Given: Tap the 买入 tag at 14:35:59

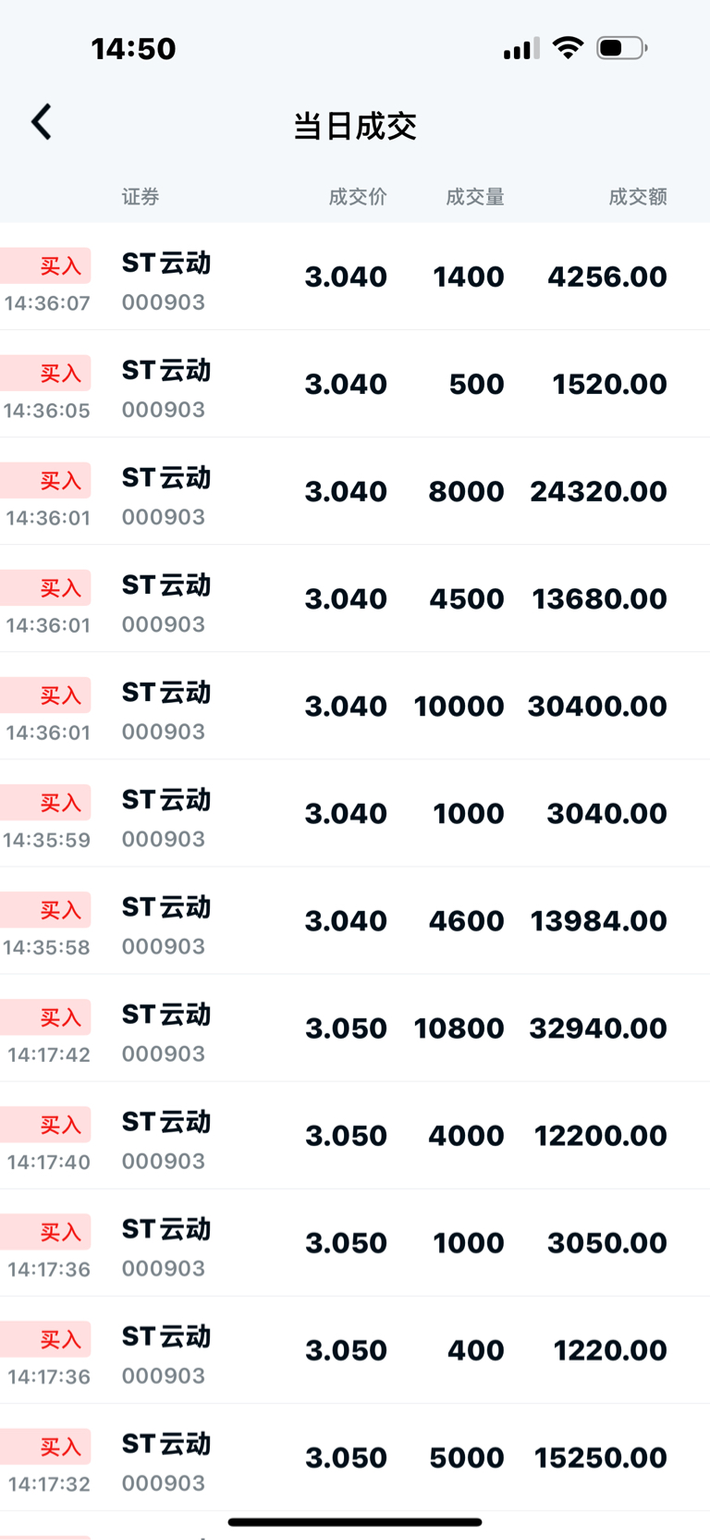Looking at the screenshot, I should pos(45,802).
